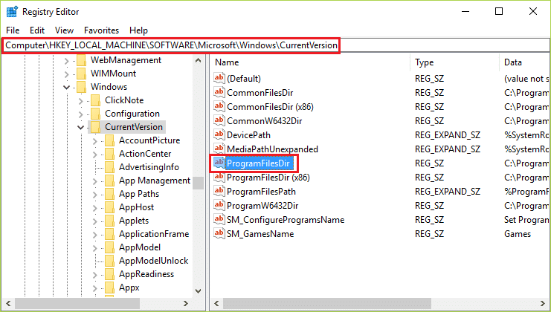Click the AccountPicture folder icon
The height and width of the screenshot is (312, 551).
109,140
